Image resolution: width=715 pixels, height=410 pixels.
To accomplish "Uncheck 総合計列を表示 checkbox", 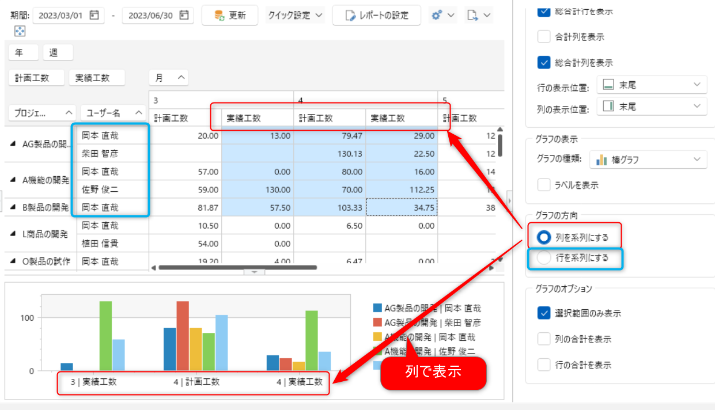I will pos(544,63).
